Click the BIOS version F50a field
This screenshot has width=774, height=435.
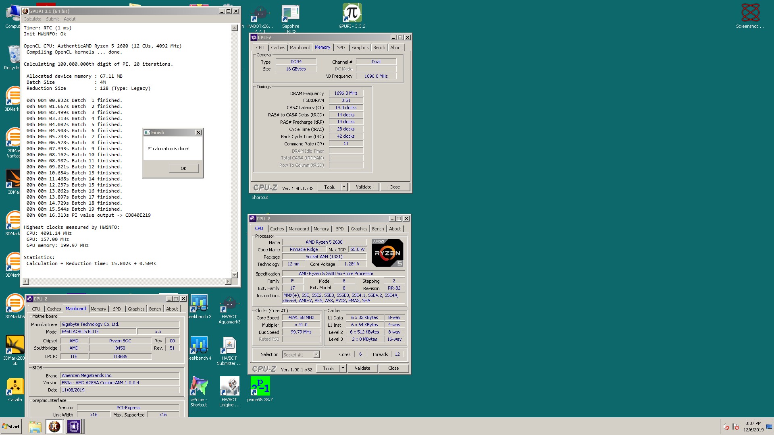pyautogui.click(x=120, y=383)
